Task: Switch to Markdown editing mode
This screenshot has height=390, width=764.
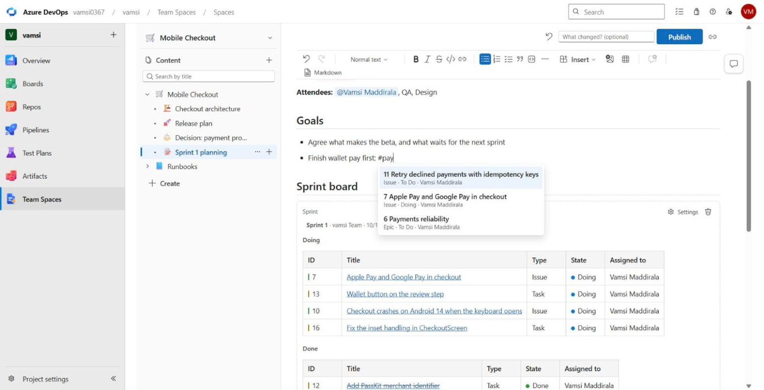Action: [323, 73]
